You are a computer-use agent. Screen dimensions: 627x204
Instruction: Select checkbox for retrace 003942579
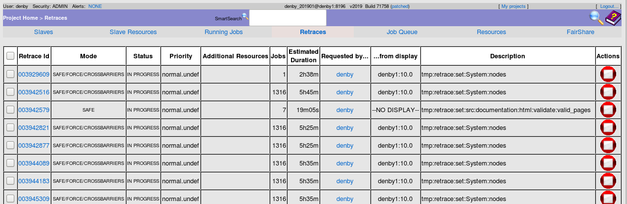coord(10,110)
